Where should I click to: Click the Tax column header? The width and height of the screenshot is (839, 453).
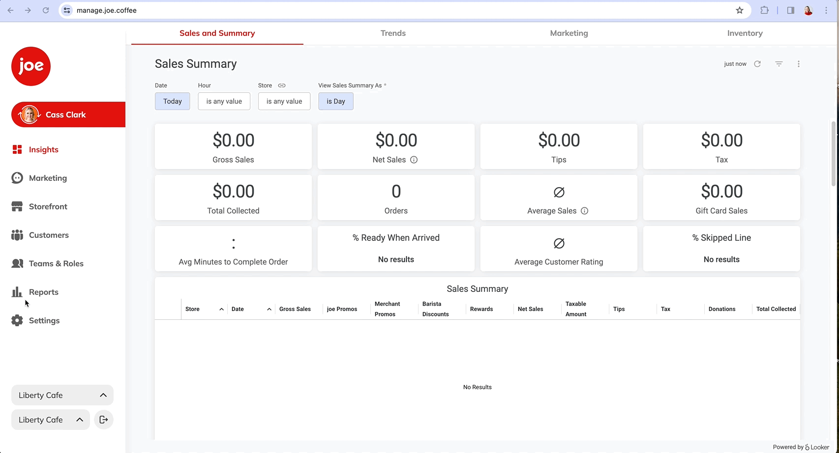pos(666,309)
